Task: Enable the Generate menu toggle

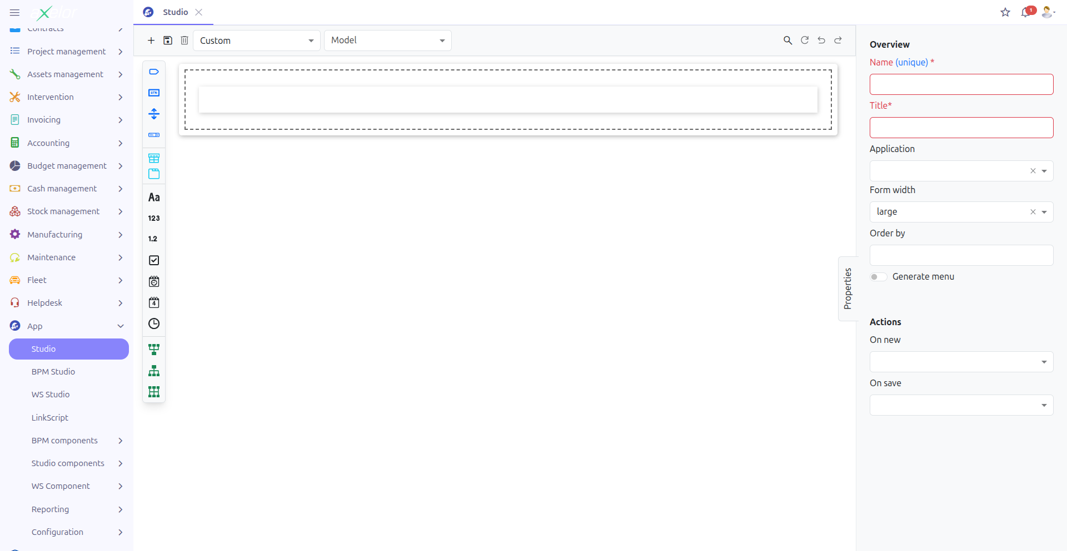Action: 878,276
